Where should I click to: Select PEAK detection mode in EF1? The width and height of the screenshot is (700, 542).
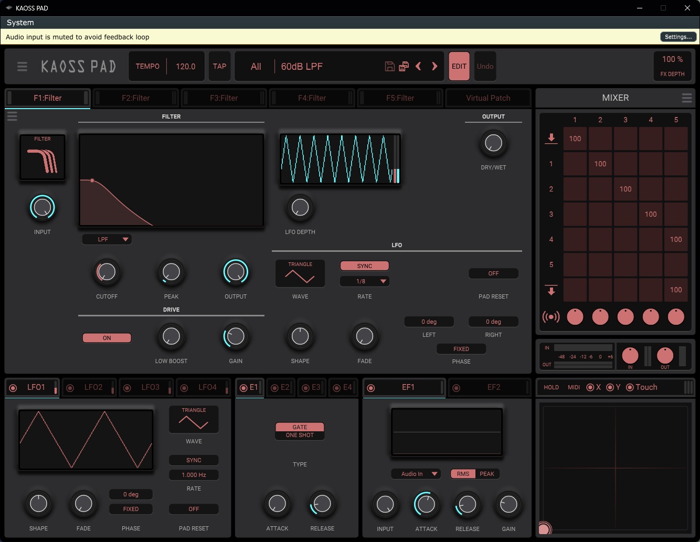(x=487, y=474)
